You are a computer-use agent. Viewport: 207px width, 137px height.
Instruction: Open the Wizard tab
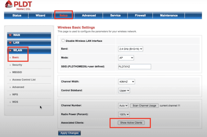[x=40, y=16]
